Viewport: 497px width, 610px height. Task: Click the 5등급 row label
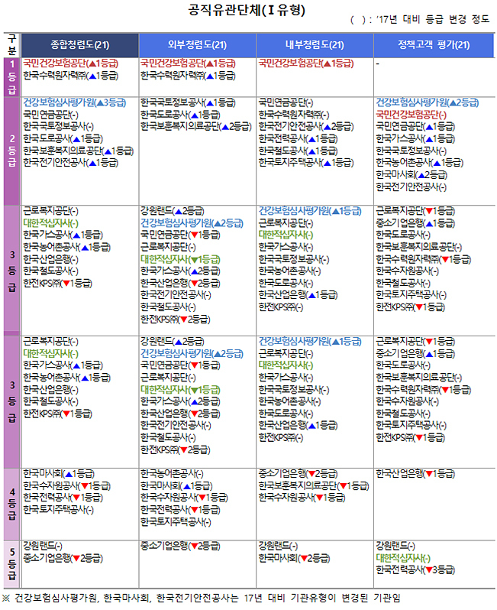(11, 563)
